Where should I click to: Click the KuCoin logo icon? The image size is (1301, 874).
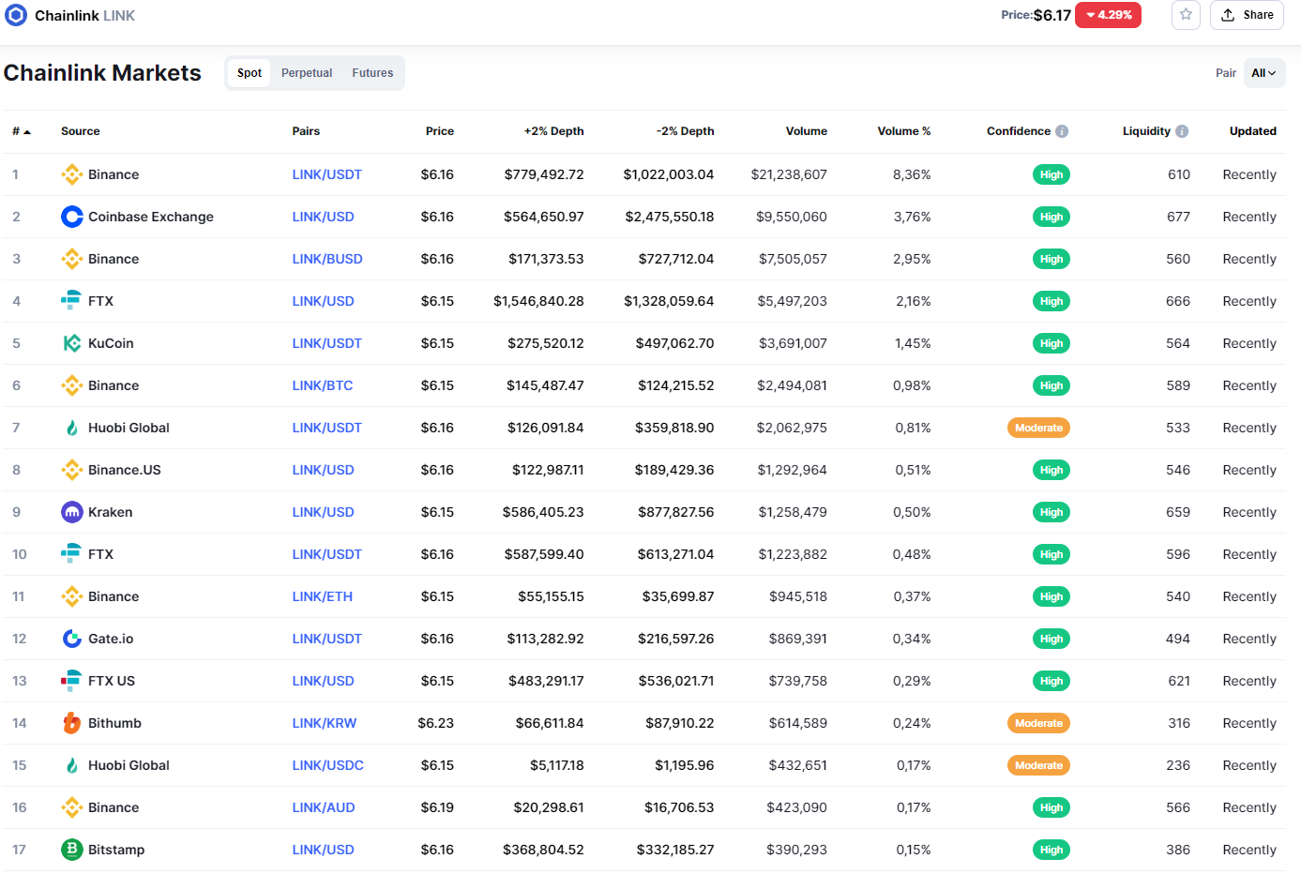tap(72, 343)
